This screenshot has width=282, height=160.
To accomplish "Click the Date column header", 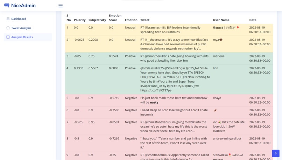I will (x=253, y=20).
